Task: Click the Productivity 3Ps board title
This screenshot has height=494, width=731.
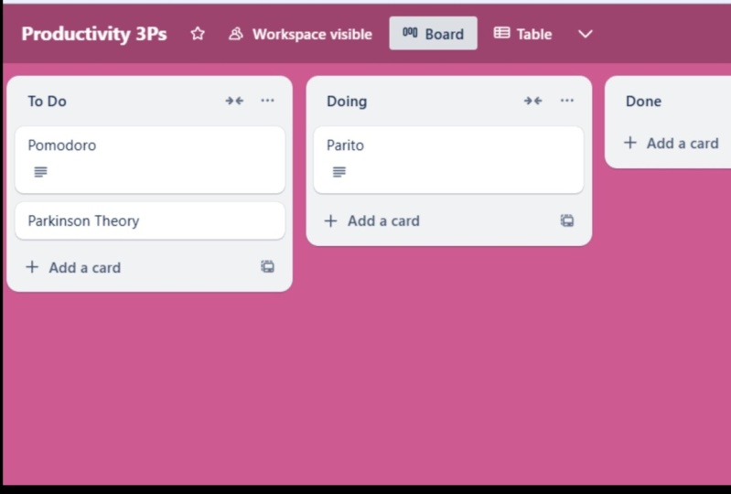Action: coord(94,34)
